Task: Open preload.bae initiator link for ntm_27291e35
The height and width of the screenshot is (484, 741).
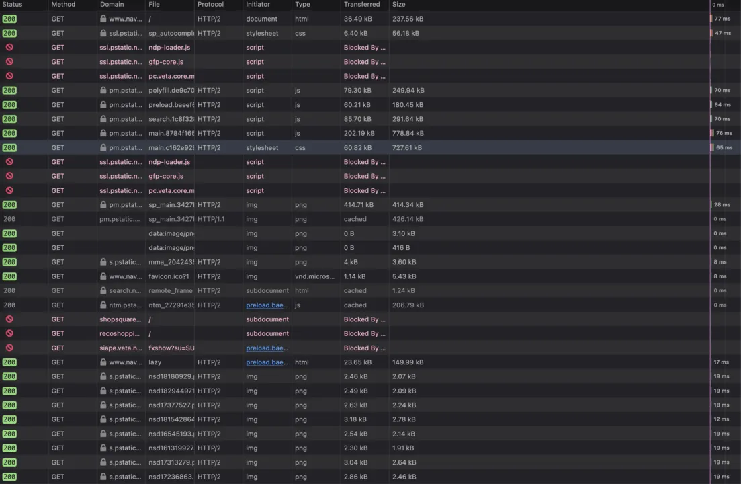Action: (x=267, y=305)
